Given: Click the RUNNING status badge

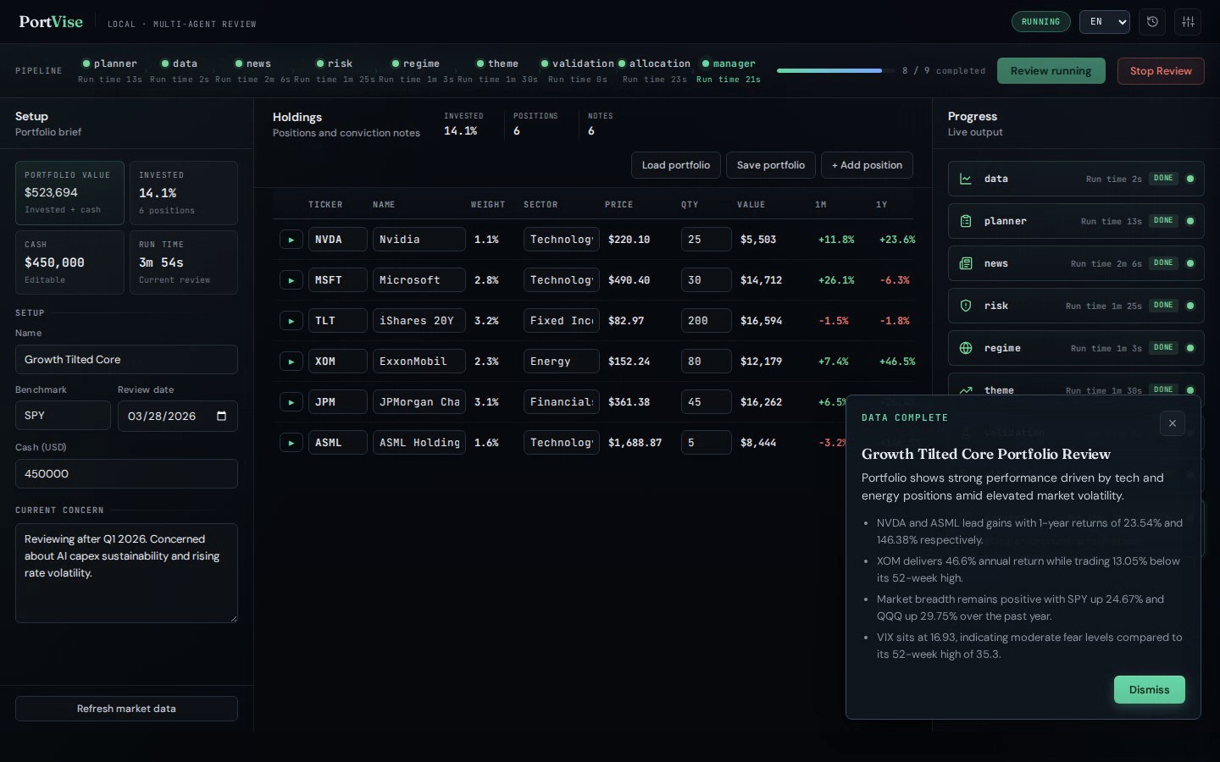Looking at the screenshot, I should (1040, 22).
